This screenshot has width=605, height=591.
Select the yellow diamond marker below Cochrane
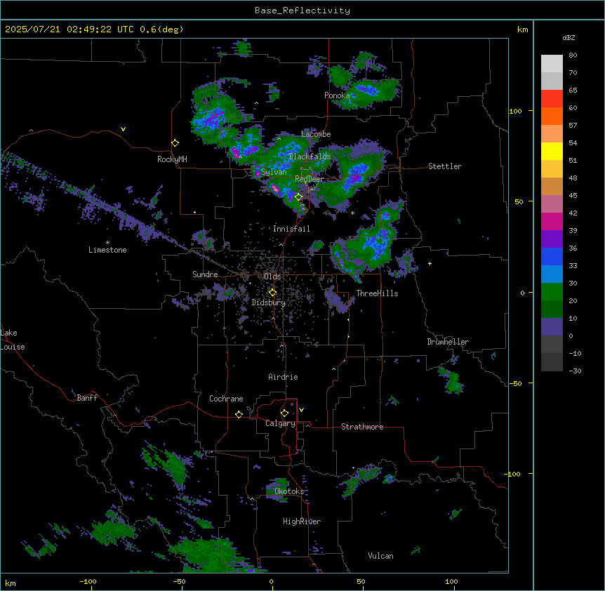pyautogui.click(x=239, y=414)
